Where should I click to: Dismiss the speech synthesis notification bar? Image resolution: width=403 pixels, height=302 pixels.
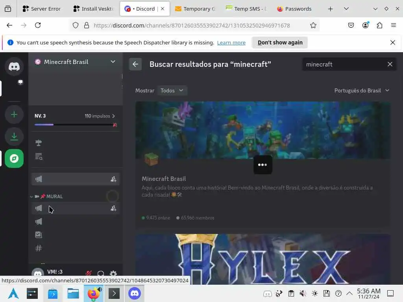[392, 42]
